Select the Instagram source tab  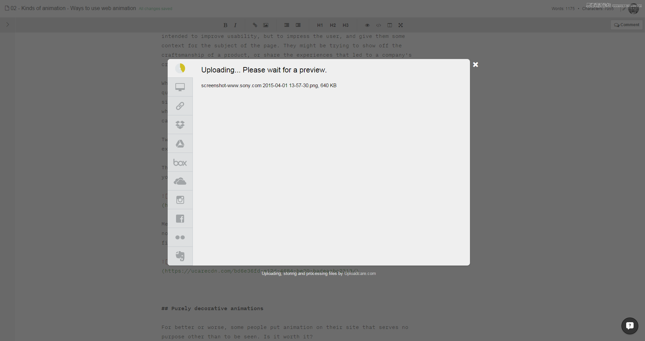click(180, 200)
